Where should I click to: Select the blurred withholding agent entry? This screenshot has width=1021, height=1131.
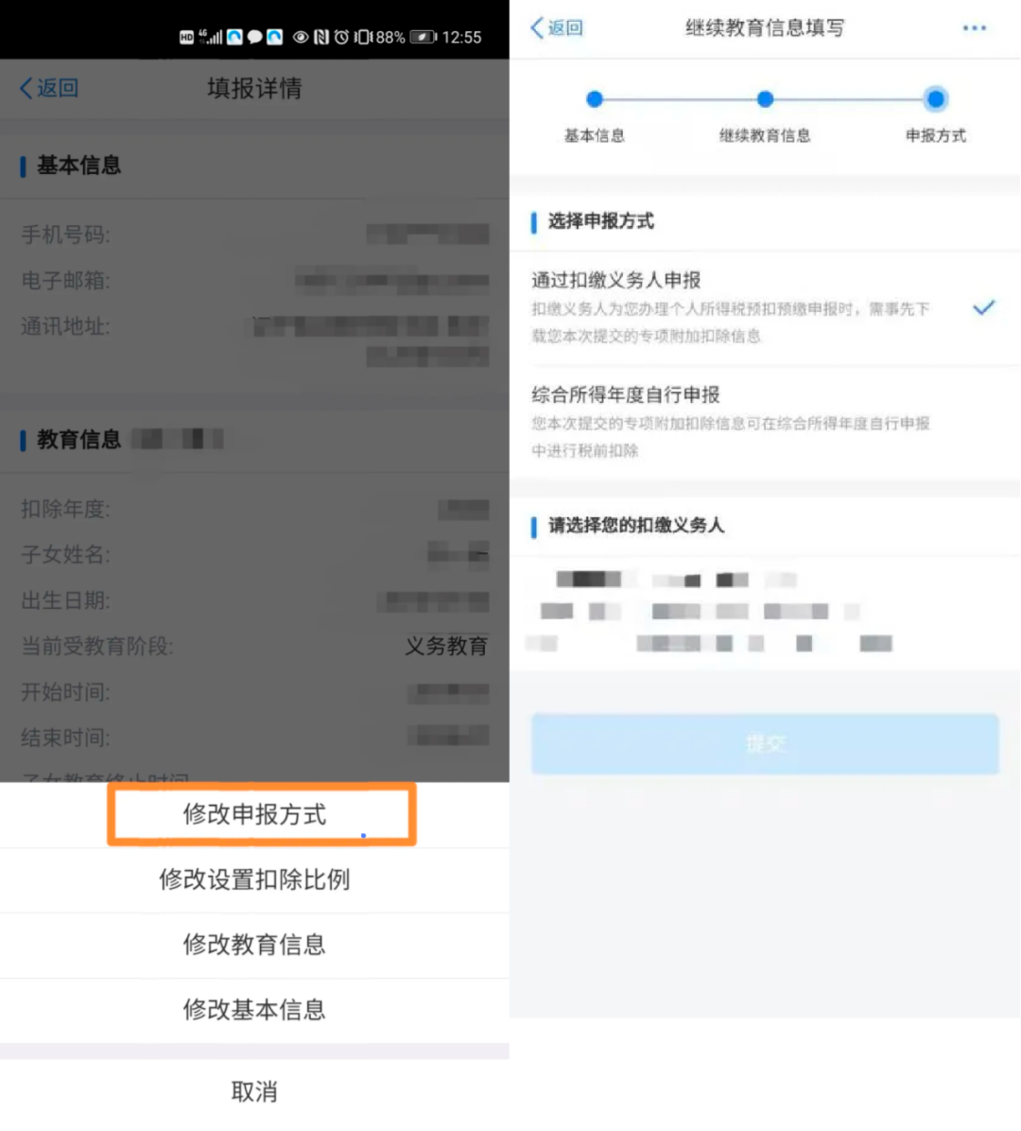click(x=764, y=612)
